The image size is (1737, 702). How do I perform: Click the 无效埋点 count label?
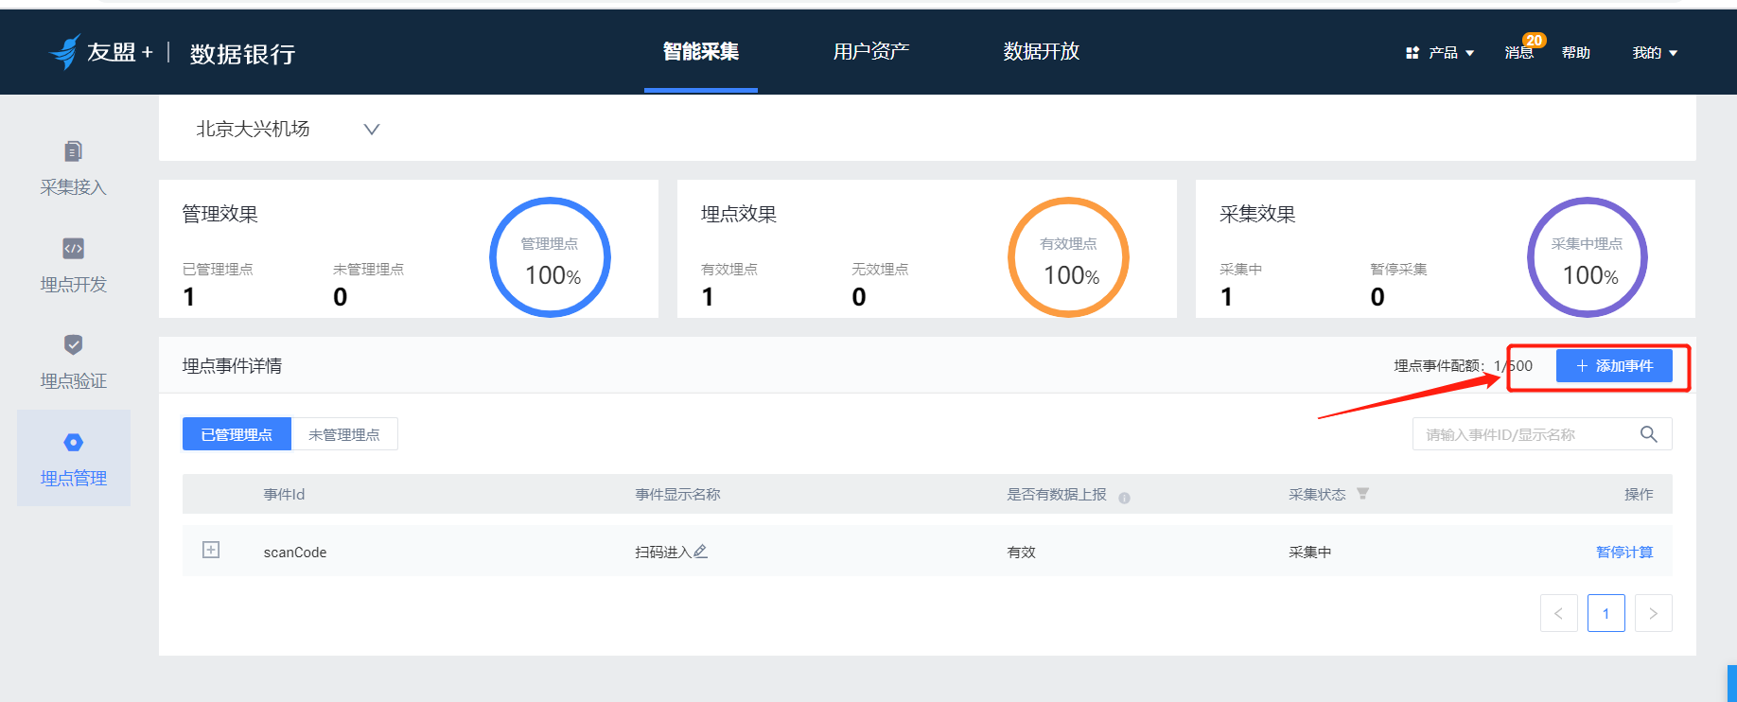[x=880, y=269]
